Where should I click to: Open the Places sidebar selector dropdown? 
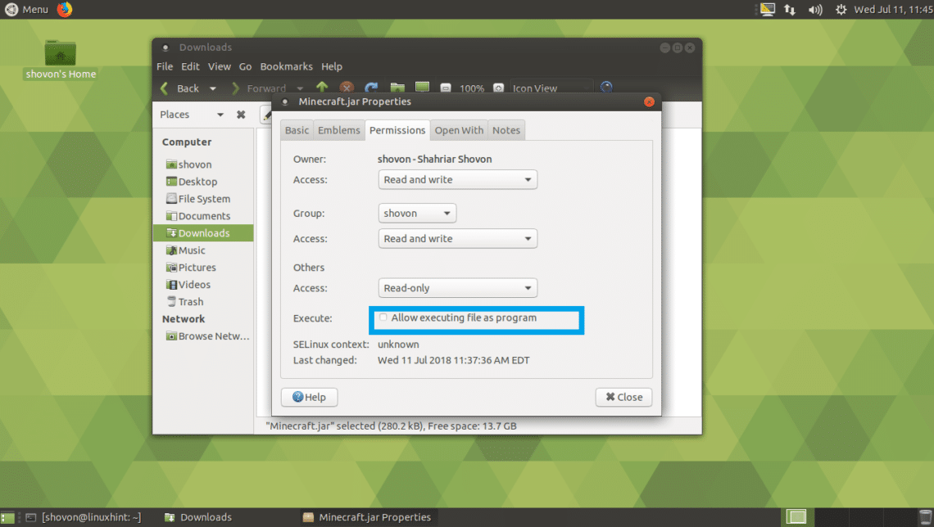coord(220,115)
